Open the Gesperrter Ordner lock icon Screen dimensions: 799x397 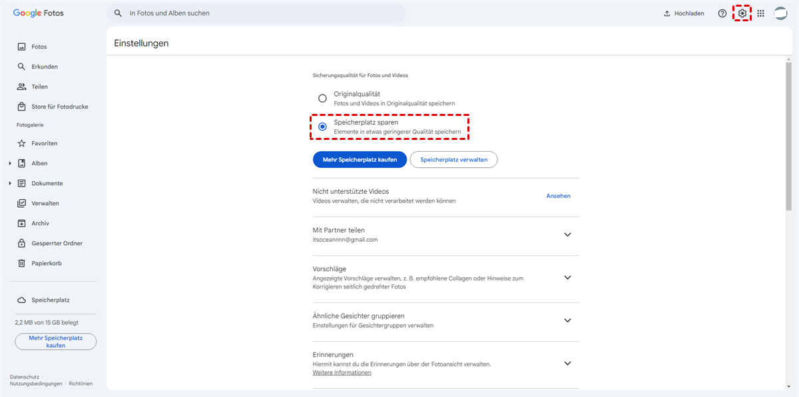tap(21, 243)
